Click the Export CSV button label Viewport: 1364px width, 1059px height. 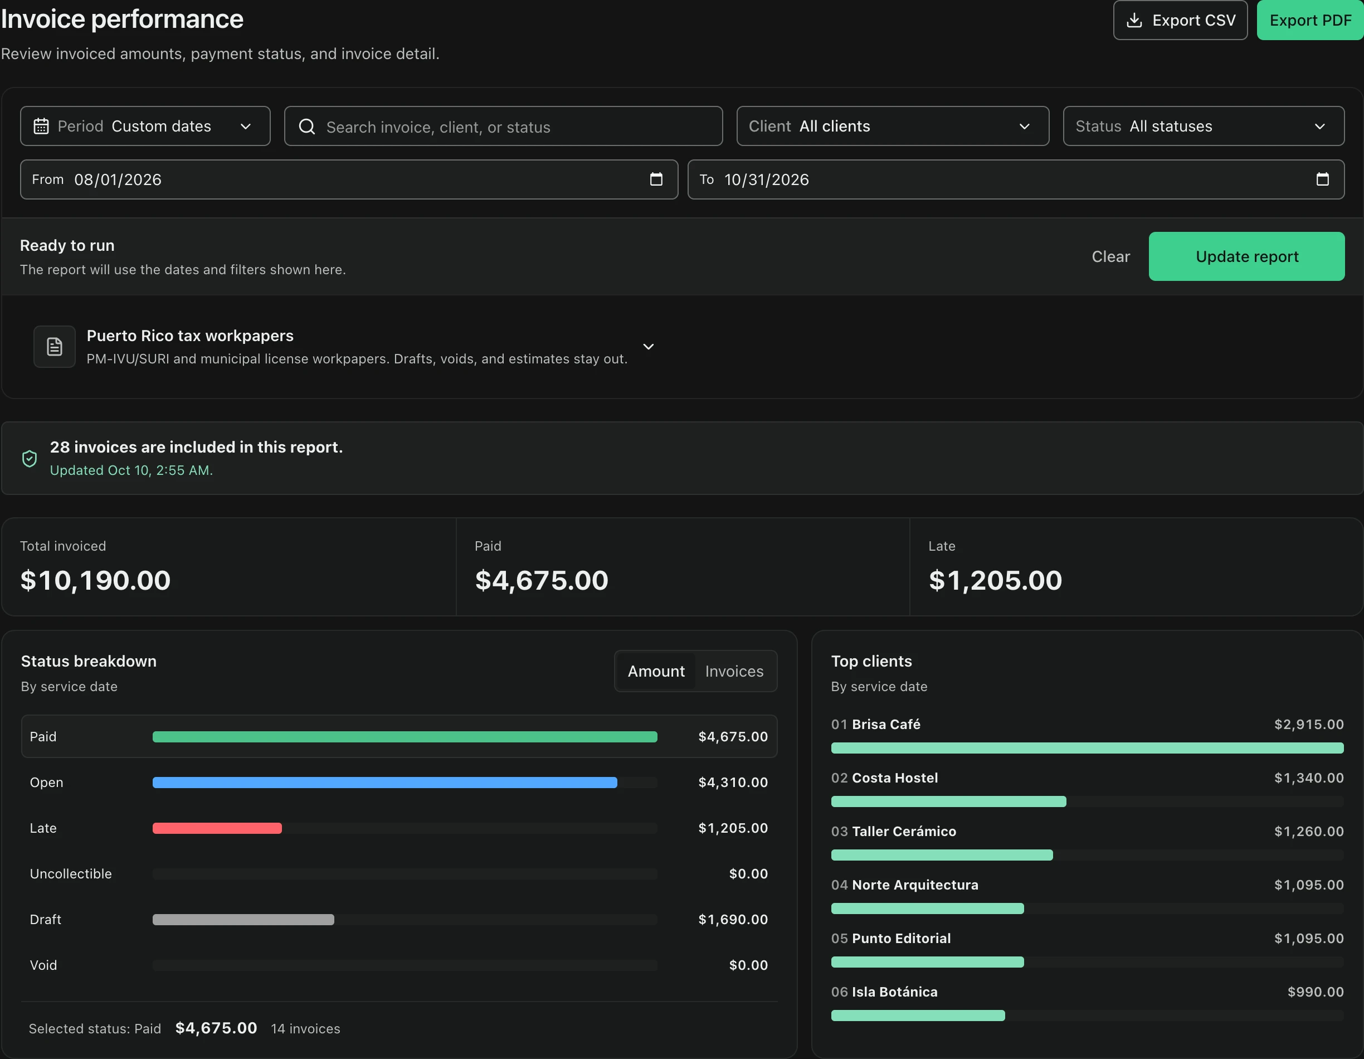(1193, 21)
